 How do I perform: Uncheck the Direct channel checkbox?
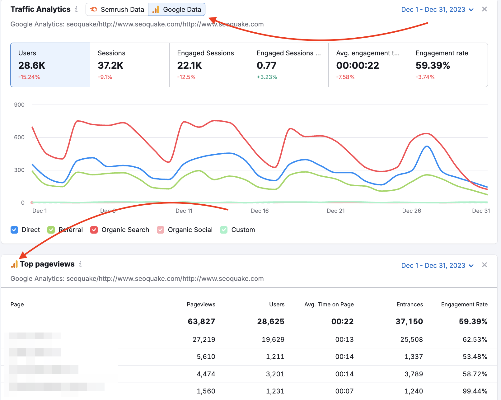click(x=14, y=230)
